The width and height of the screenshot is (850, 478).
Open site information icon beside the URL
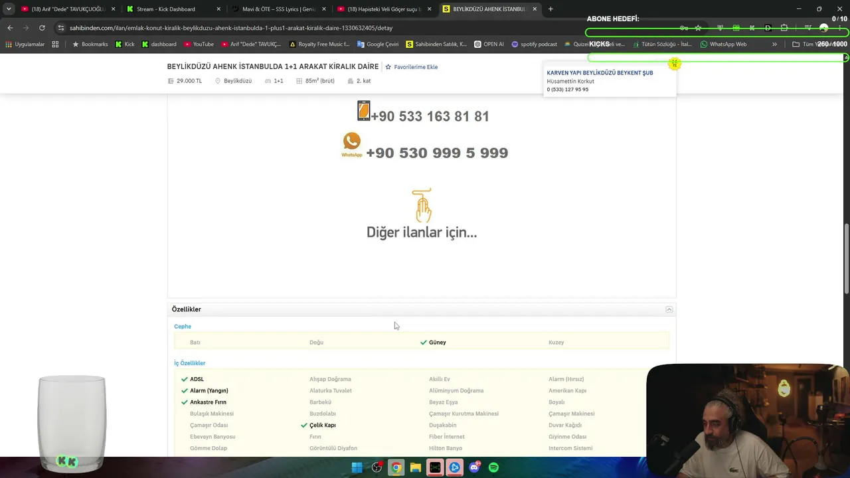pyautogui.click(x=60, y=28)
